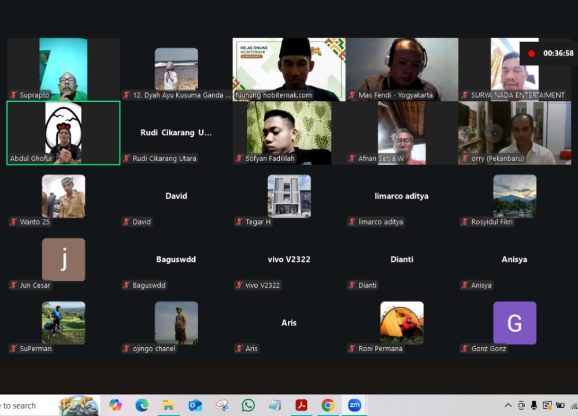Click muted mic icon beside Rosyidul Fikri
This screenshot has width=578, height=416.
tap(465, 222)
